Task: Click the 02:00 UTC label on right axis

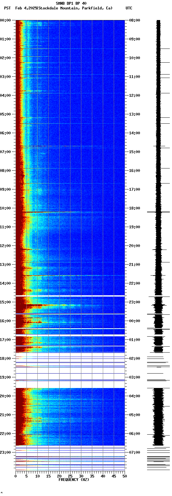Action: coord(135,359)
